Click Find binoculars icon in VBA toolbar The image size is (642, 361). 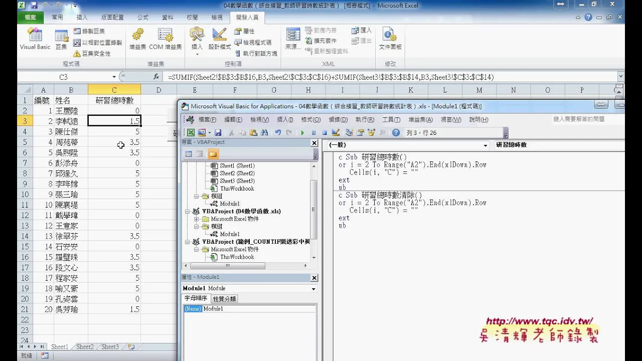pyautogui.click(x=264, y=133)
